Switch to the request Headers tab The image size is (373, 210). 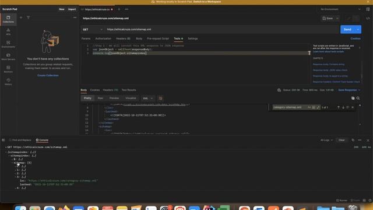click(x=123, y=38)
